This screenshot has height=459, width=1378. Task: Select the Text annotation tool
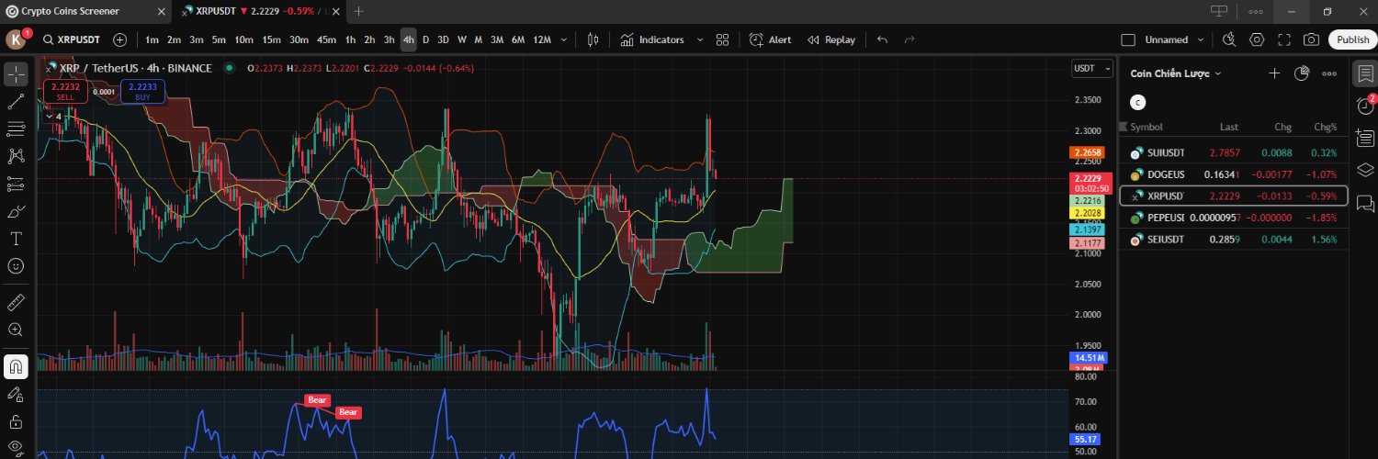click(x=16, y=239)
